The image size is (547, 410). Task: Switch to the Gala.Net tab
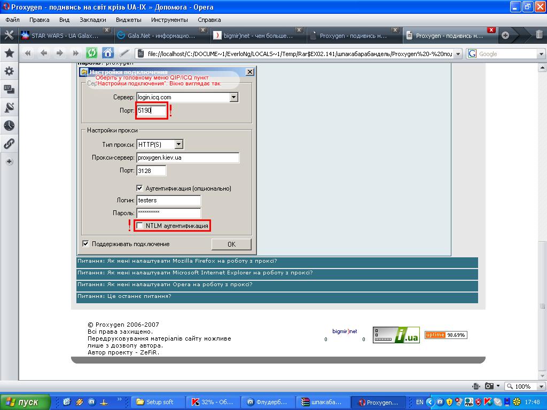tap(156, 36)
